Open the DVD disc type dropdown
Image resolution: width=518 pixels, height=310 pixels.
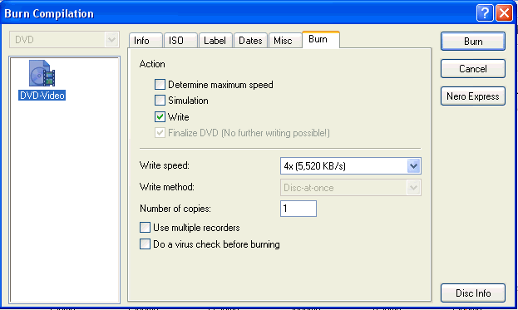[x=64, y=40]
